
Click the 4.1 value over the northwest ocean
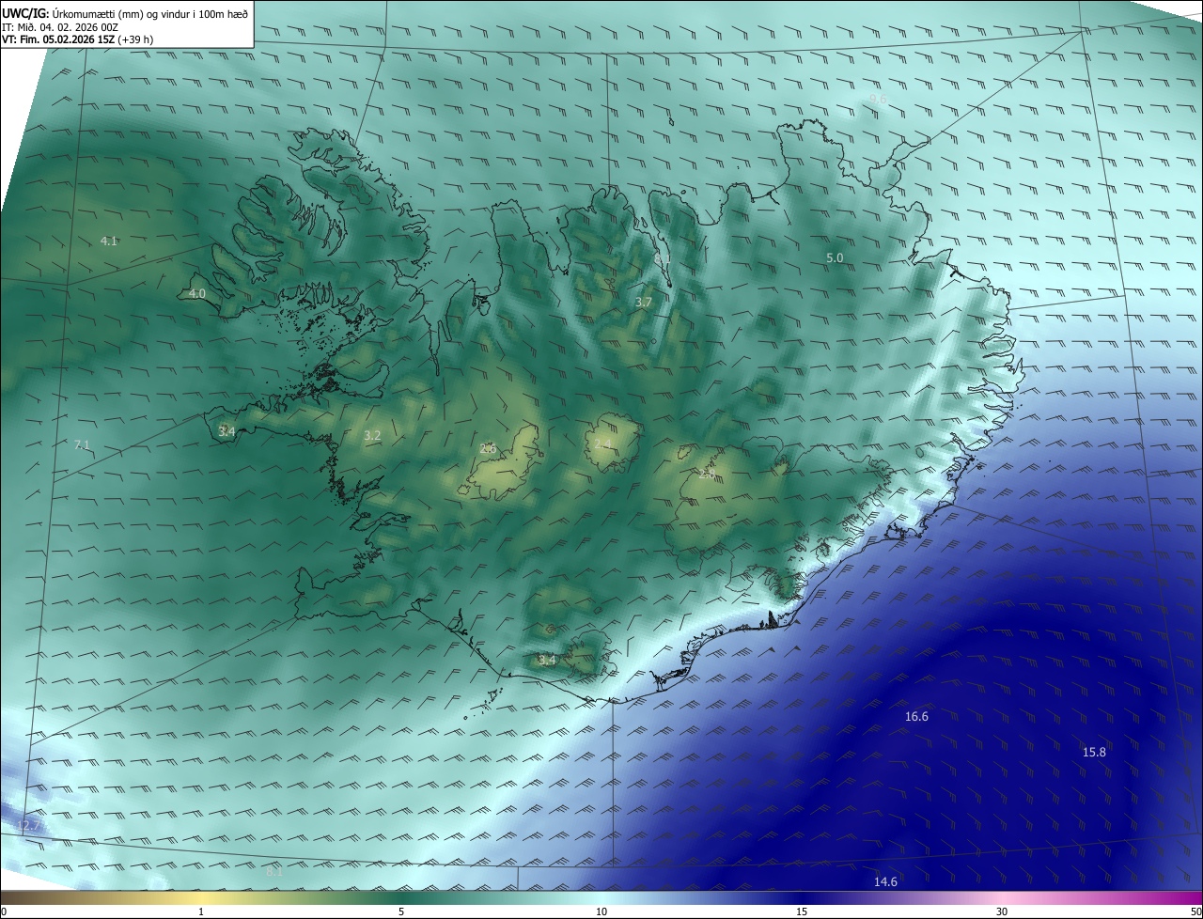click(109, 241)
